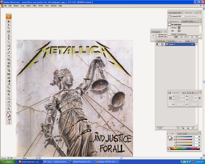The height and width of the screenshot is (164, 205).
Task: Click the Stroke swatch in Appearance panel
Action: tap(179, 28)
